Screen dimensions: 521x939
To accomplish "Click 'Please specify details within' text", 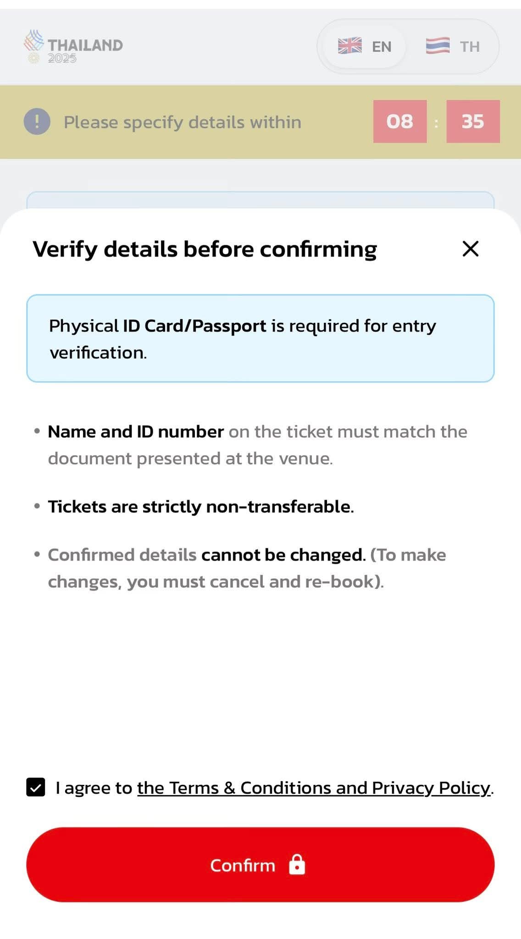I will point(183,122).
